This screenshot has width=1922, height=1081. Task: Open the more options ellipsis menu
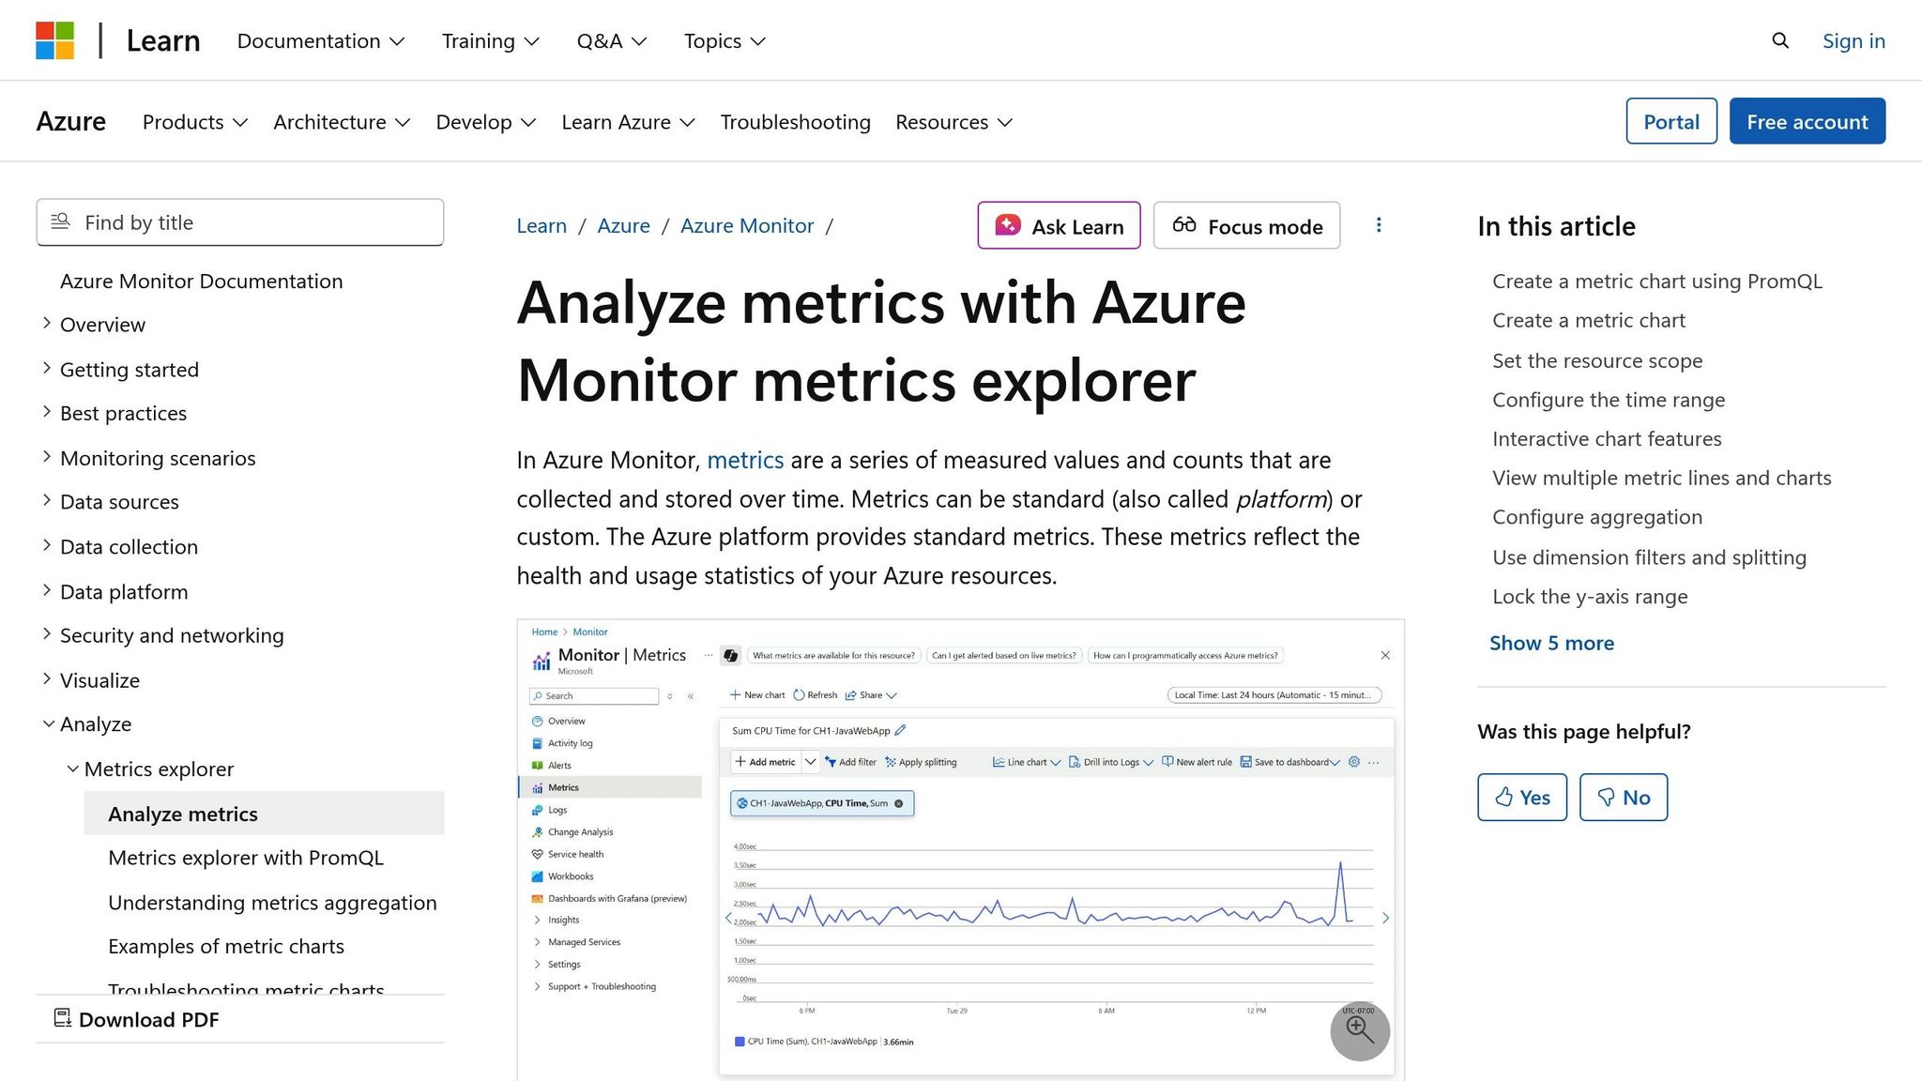[x=1379, y=225]
